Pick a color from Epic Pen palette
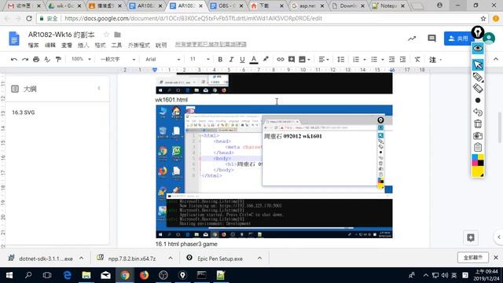503x283 pixels. pyautogui.click(x=478, y=165)
